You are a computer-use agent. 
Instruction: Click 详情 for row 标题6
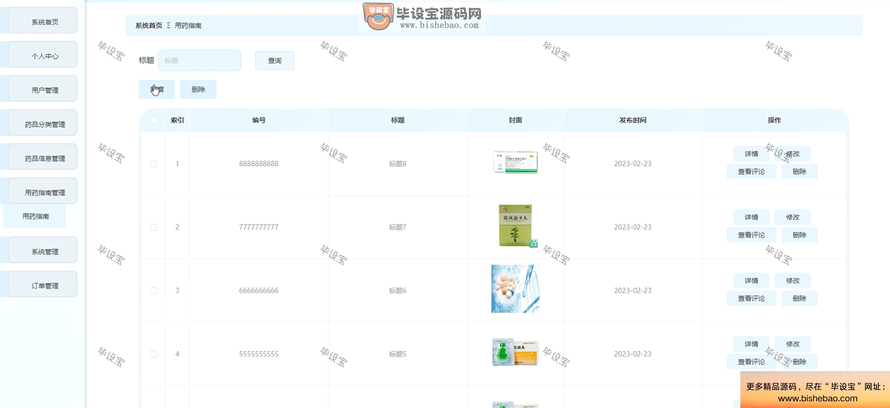click(752, 281)
